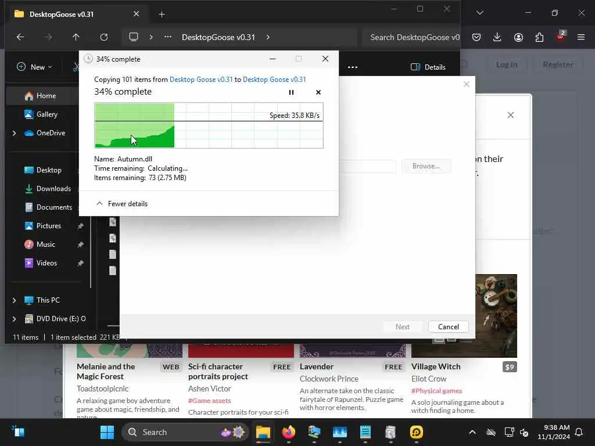Switch to Firefox on the taskbar

(288, 432)
